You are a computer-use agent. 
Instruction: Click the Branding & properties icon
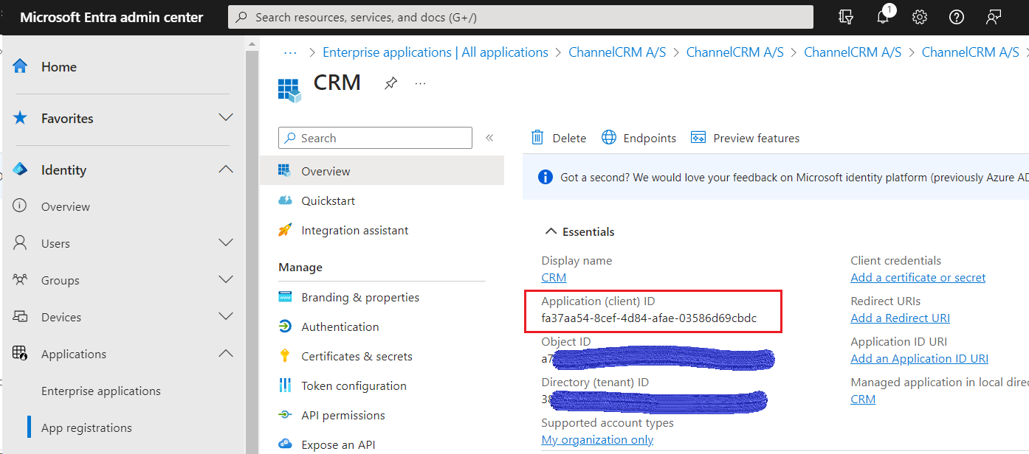[x=285, y=297]
